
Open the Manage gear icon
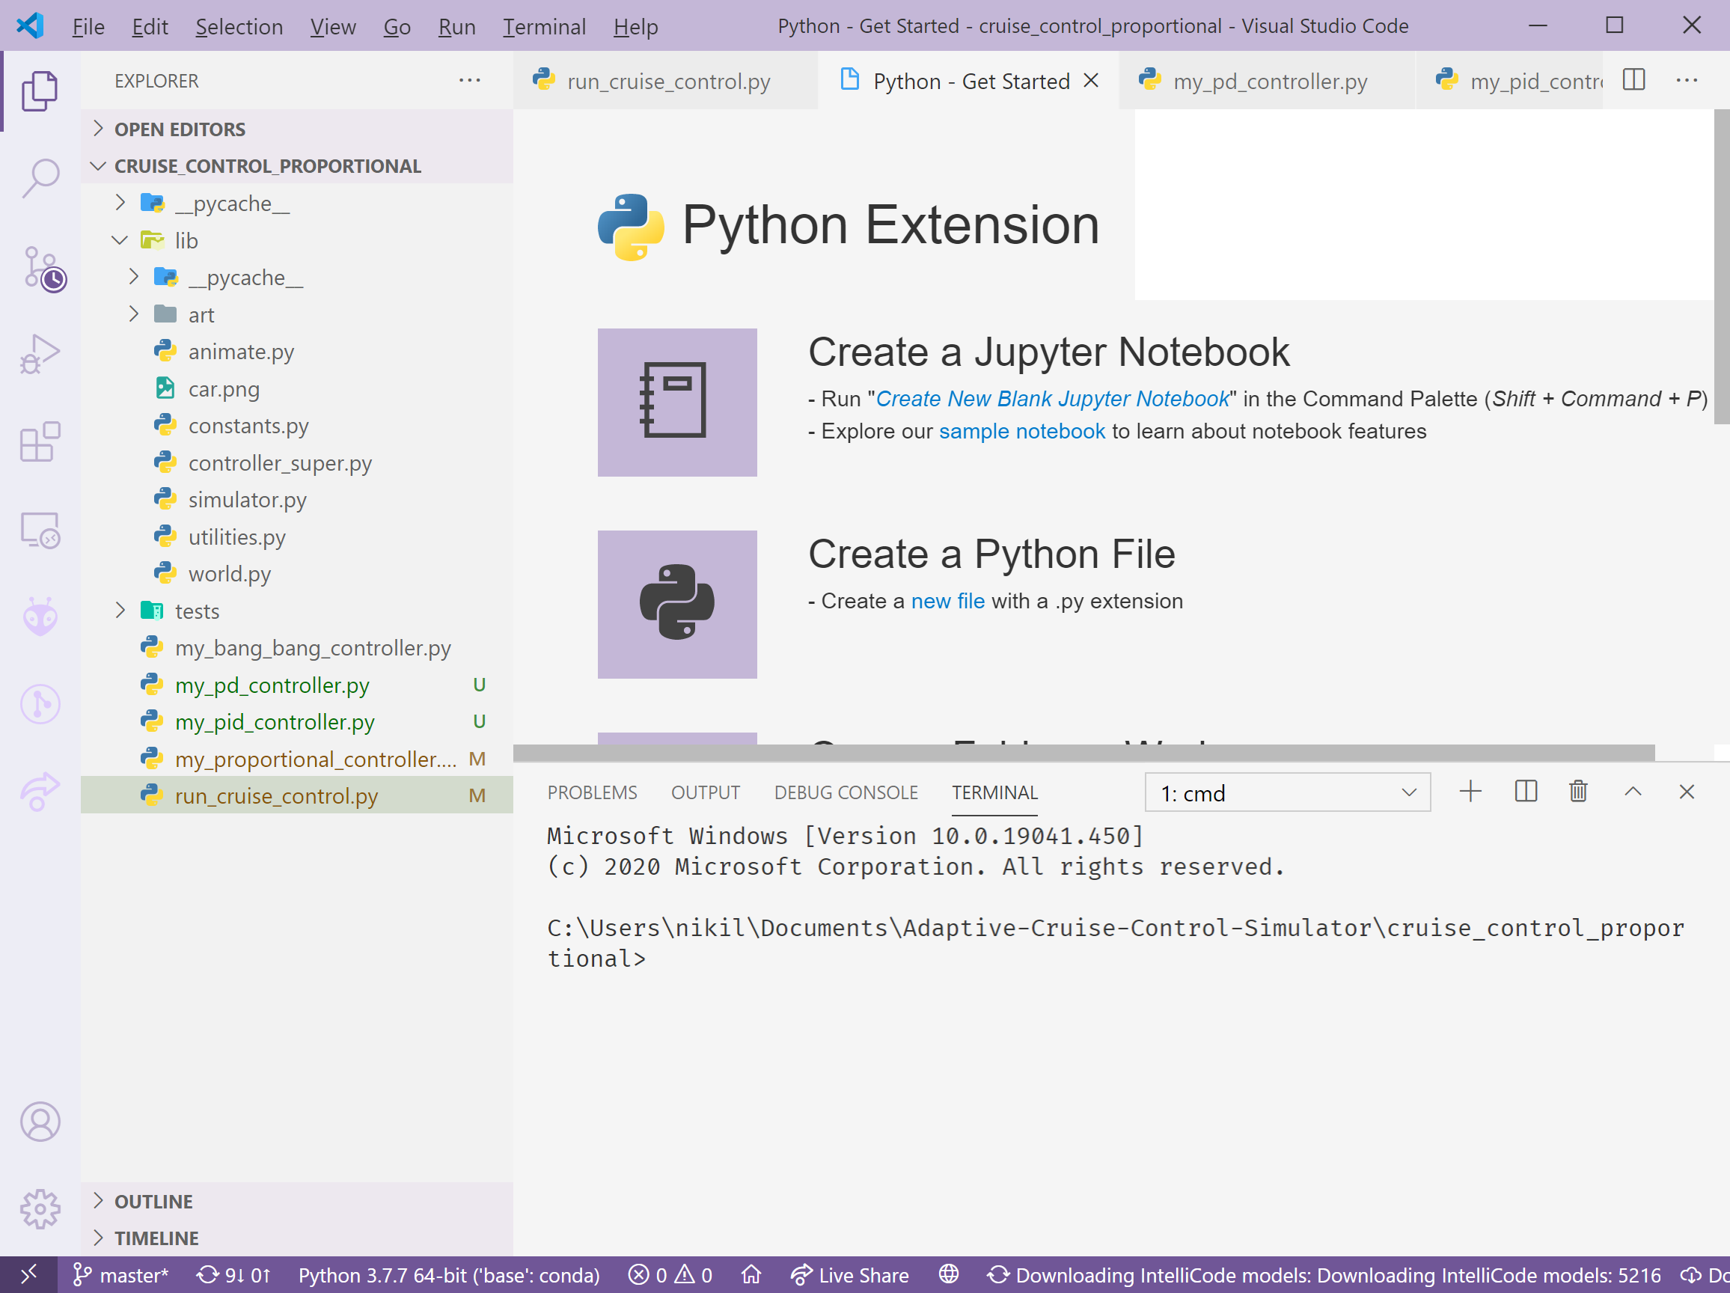(x=40, y=1209)
